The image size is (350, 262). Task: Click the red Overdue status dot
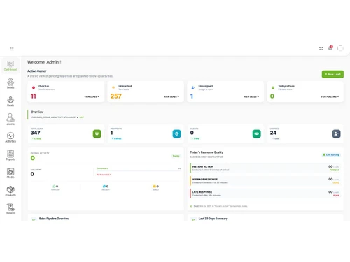pos(34,87)
